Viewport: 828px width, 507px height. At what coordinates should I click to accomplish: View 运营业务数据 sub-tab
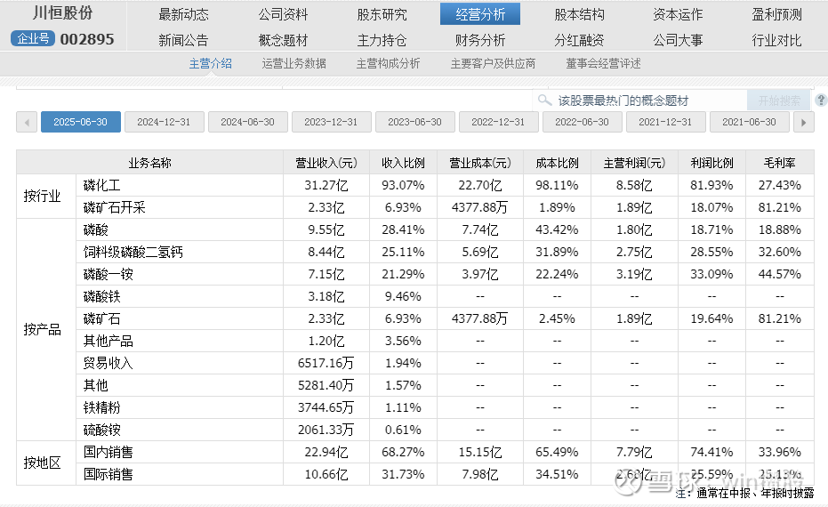pyautogui.click(x=293, y=64)
